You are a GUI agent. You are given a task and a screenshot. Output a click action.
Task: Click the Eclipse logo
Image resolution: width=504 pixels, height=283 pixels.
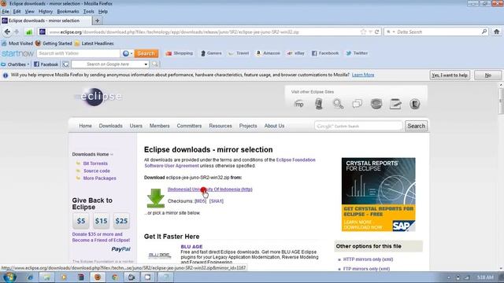click(98, 96)
